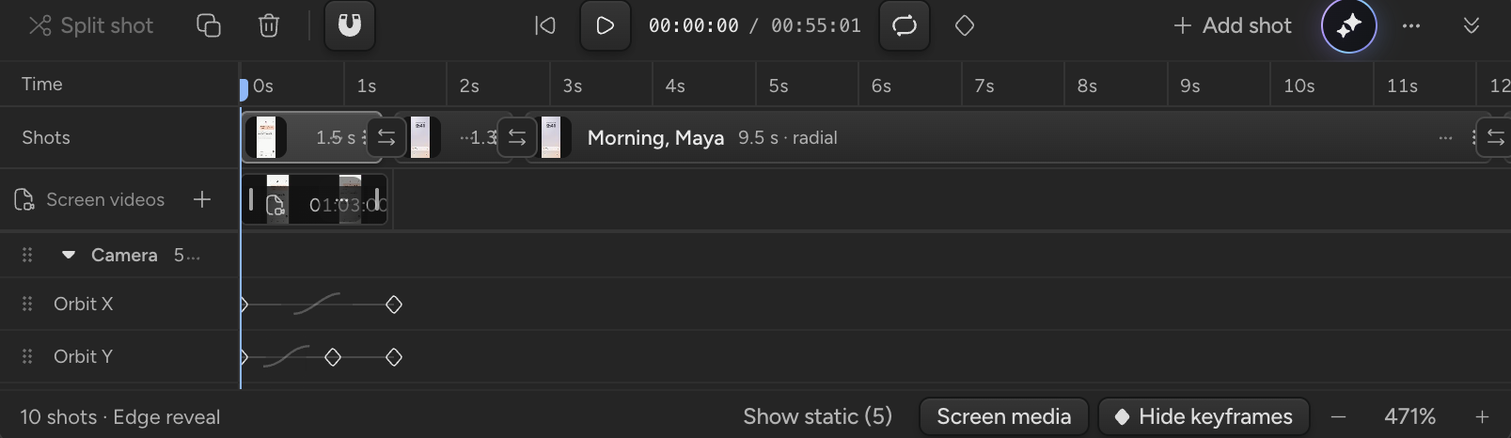
Task: Edit the transition before the Morning, Maya shot
Action: 517,137
